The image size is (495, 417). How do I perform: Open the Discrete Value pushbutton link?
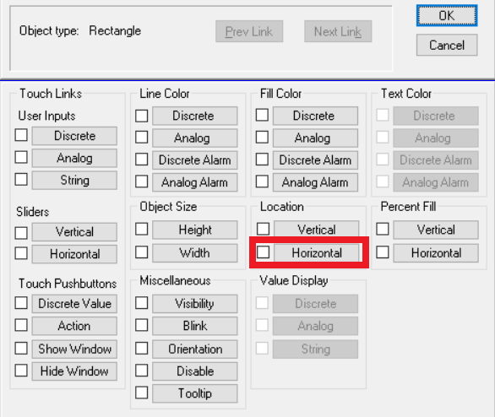[x=74, y=304]
